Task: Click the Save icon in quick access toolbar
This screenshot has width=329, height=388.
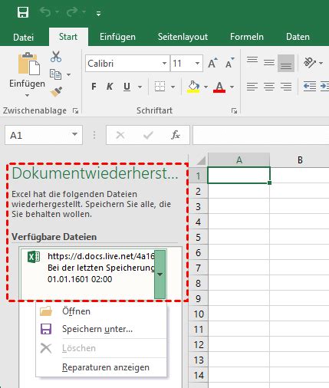Action: click(23, 12)
